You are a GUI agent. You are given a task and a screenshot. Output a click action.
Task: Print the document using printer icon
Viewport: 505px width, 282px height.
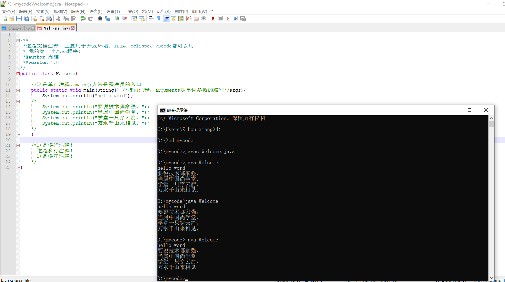pyautogui.click(x=49, y=18)
